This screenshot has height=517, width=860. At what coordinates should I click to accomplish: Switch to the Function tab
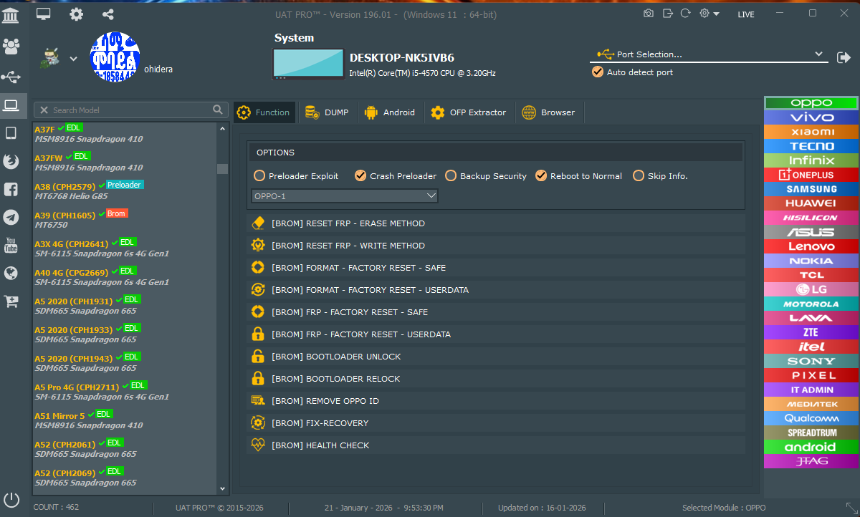(x=264, y=112)
